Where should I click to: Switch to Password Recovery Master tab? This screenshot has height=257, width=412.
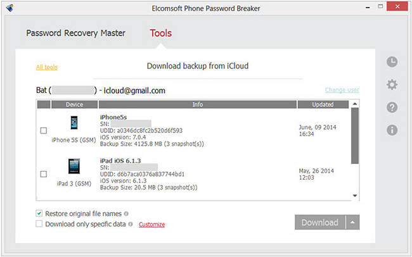coord(75,33)
